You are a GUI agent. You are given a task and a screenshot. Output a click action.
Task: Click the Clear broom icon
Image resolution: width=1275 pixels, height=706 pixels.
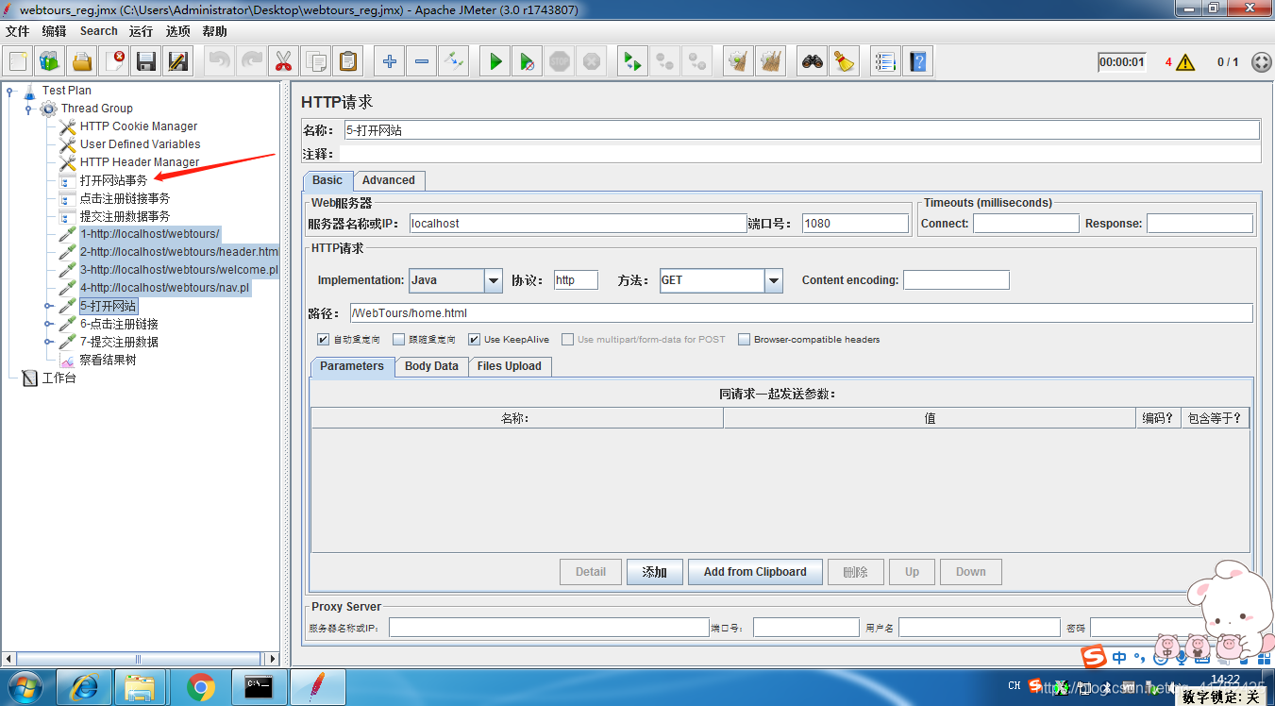point(739,62)
